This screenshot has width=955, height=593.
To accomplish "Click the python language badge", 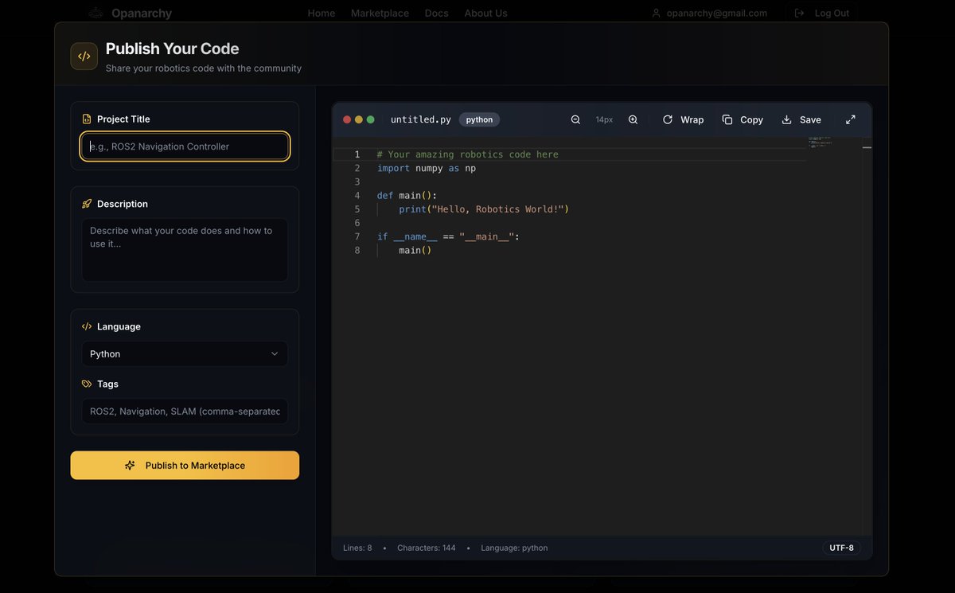I will (x=479, y=119).
